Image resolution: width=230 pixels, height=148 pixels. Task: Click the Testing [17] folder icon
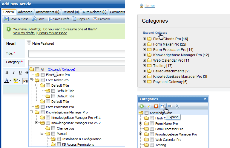(x=149, y=66)
